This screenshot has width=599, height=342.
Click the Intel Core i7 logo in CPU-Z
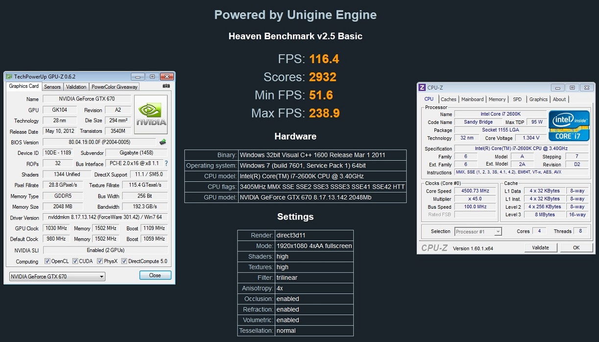[569, 126]
